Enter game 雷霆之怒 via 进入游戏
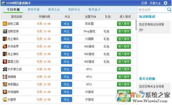 pyautogui.click(x=124, y=61)
